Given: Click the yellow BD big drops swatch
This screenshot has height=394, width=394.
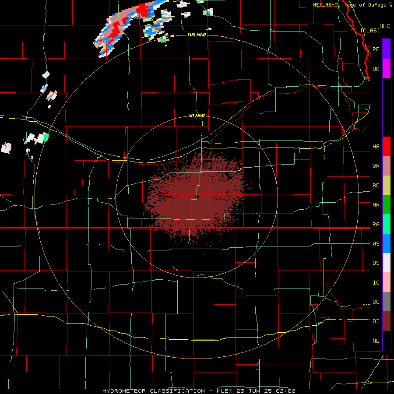Looking at the screenshot, I should 387,186.
